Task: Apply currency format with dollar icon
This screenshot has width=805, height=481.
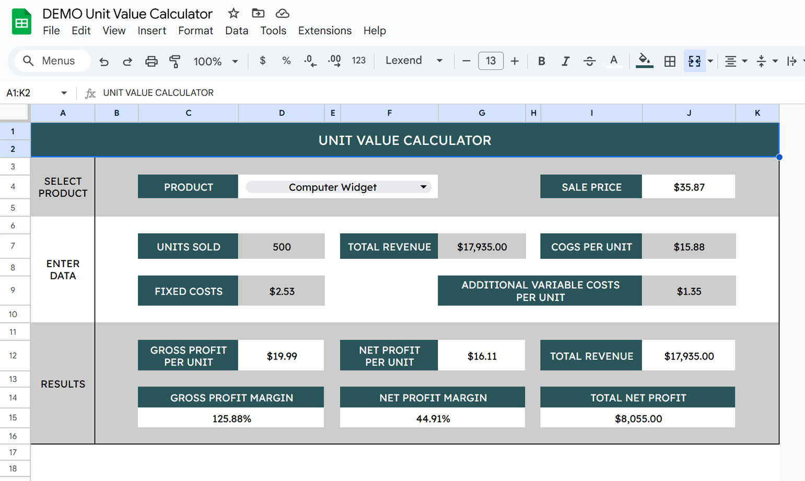Action: click(x=262, y=61)
